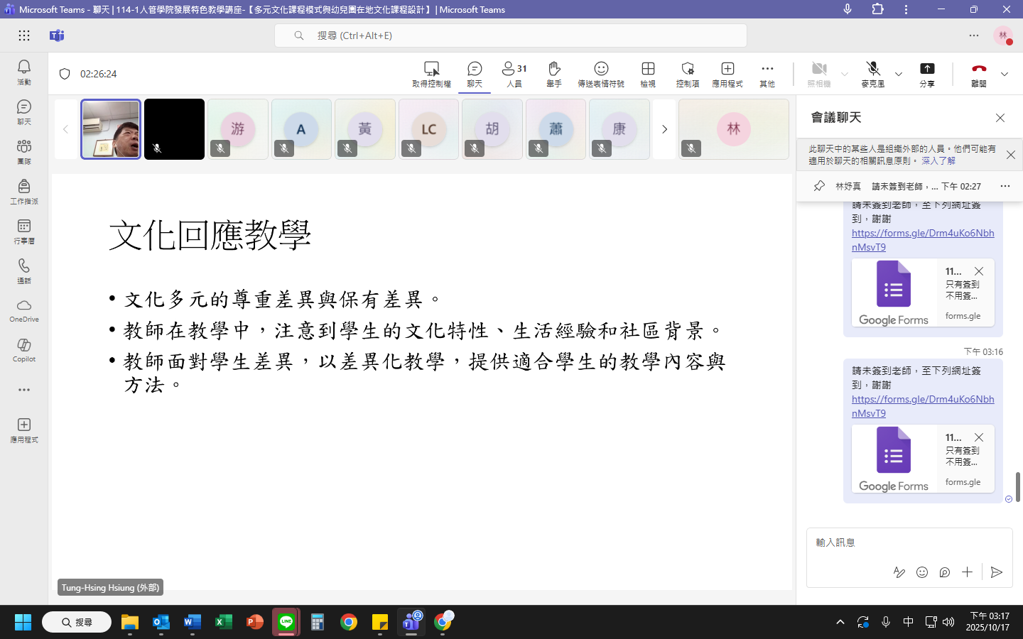
Task: Open the People participants list
Action: pyautogui.click(x=514, y=73)
